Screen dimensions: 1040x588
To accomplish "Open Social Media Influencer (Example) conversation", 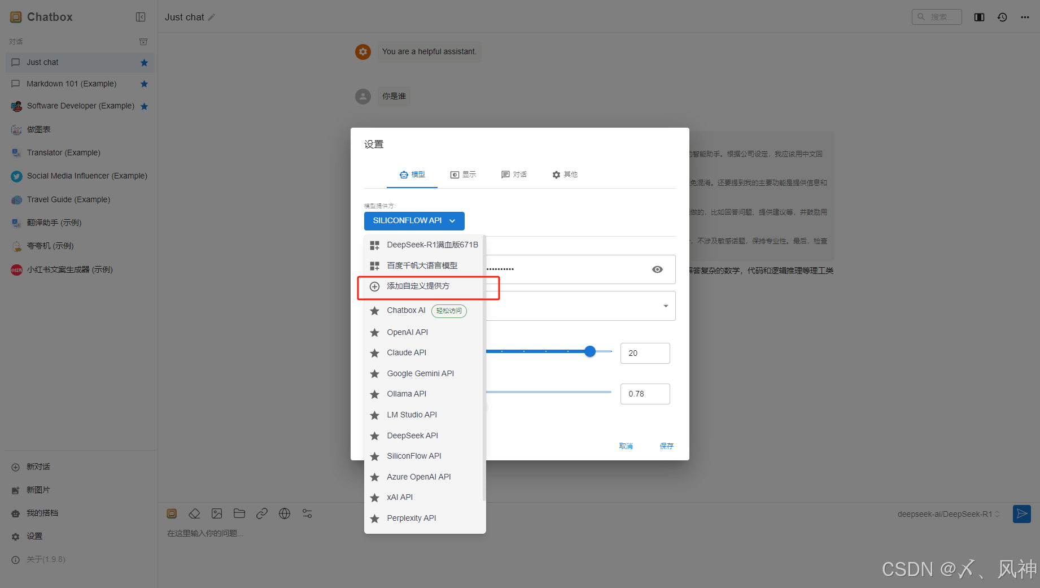I will 80,176.
